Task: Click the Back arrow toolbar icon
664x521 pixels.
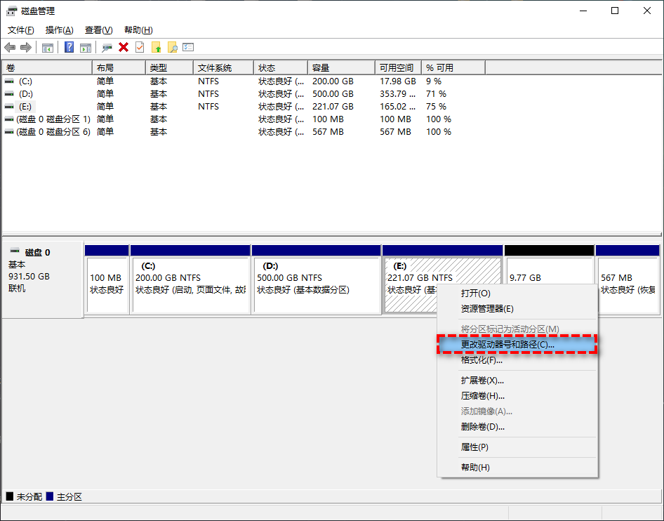Action: [10, 48]
